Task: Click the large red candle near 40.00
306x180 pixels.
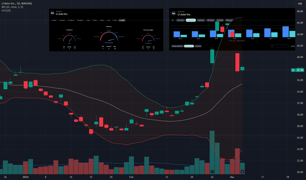Action: [237, 62]
